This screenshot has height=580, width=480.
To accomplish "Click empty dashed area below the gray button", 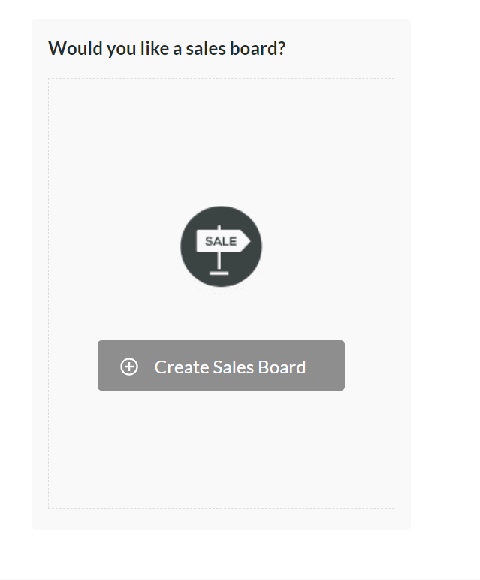I will coord(221,448).
